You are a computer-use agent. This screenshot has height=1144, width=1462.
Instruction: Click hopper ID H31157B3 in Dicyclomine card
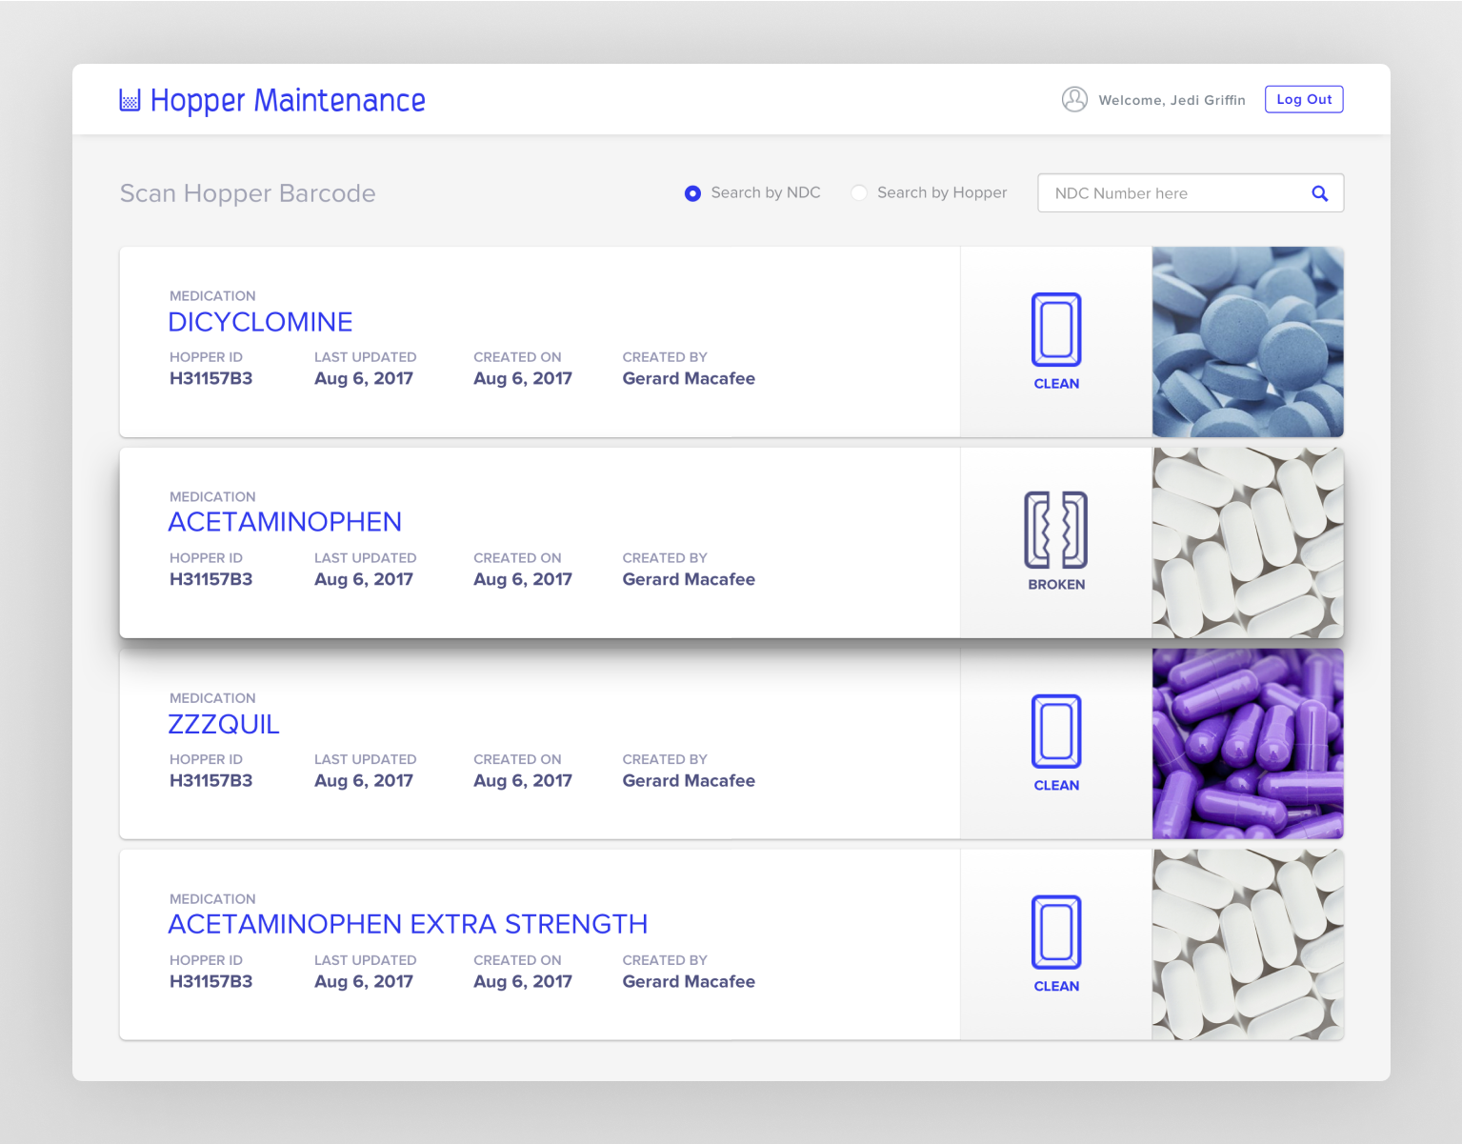coord(210,378)
